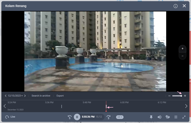The height and width of the screenshot is (123, 191).
Task: Open the x1 playback speed dropdown
Action: pyautogui.click(x=120, y=117)
